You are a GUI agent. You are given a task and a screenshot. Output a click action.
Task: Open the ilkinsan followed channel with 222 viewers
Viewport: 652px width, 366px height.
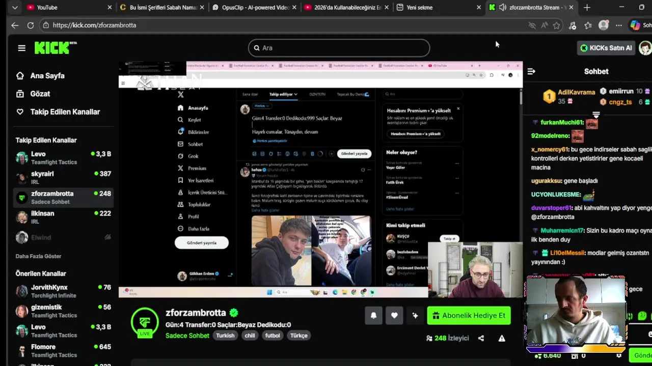coord(64,217)
